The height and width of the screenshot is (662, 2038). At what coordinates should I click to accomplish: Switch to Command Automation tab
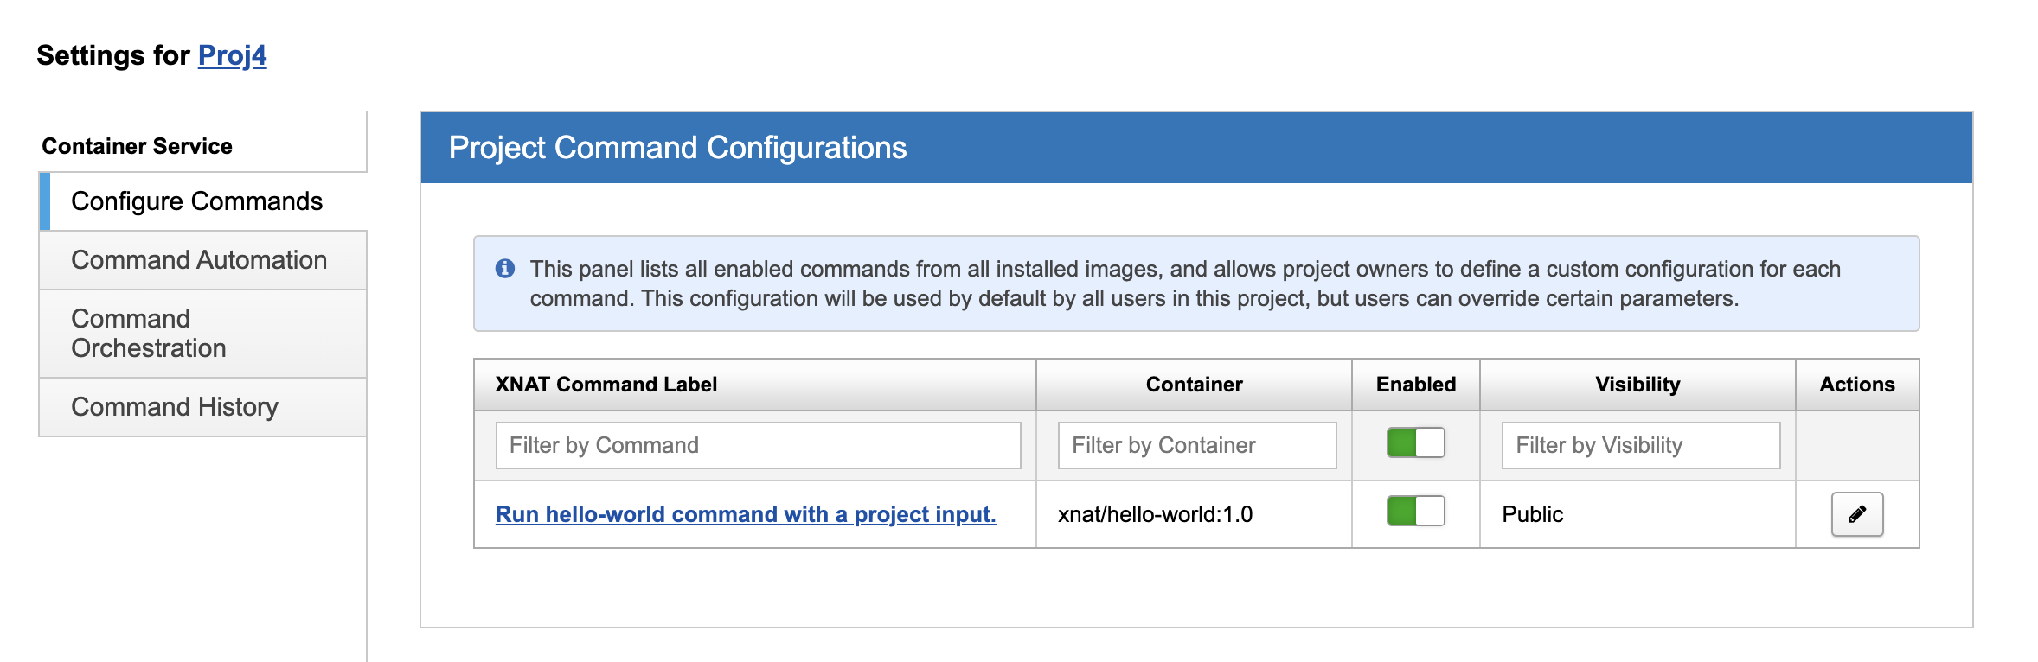pyautogui.click(x=199, y=260)
